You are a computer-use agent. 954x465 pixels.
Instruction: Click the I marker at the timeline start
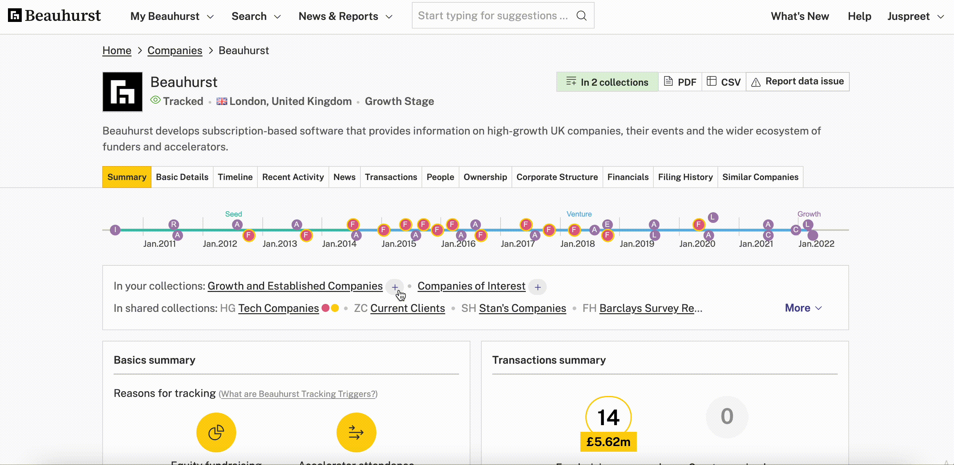(115, 230)
